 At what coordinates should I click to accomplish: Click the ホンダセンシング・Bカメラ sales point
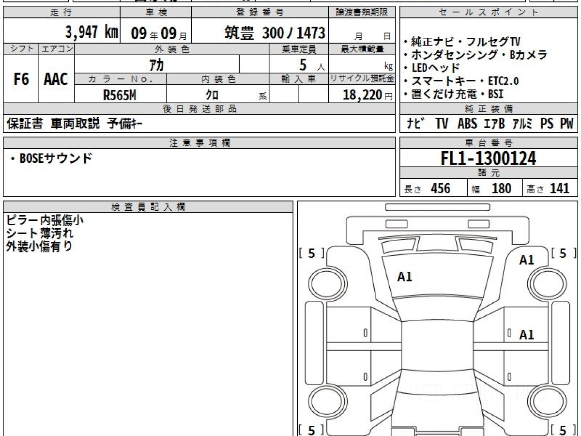tap(479, 55)
